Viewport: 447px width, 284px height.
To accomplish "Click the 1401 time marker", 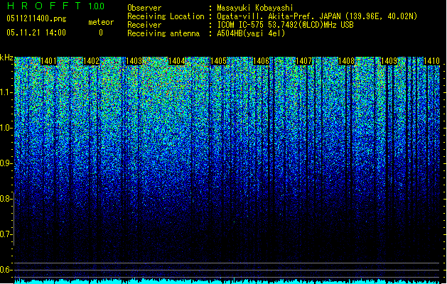I will click(x=48, y=61).
